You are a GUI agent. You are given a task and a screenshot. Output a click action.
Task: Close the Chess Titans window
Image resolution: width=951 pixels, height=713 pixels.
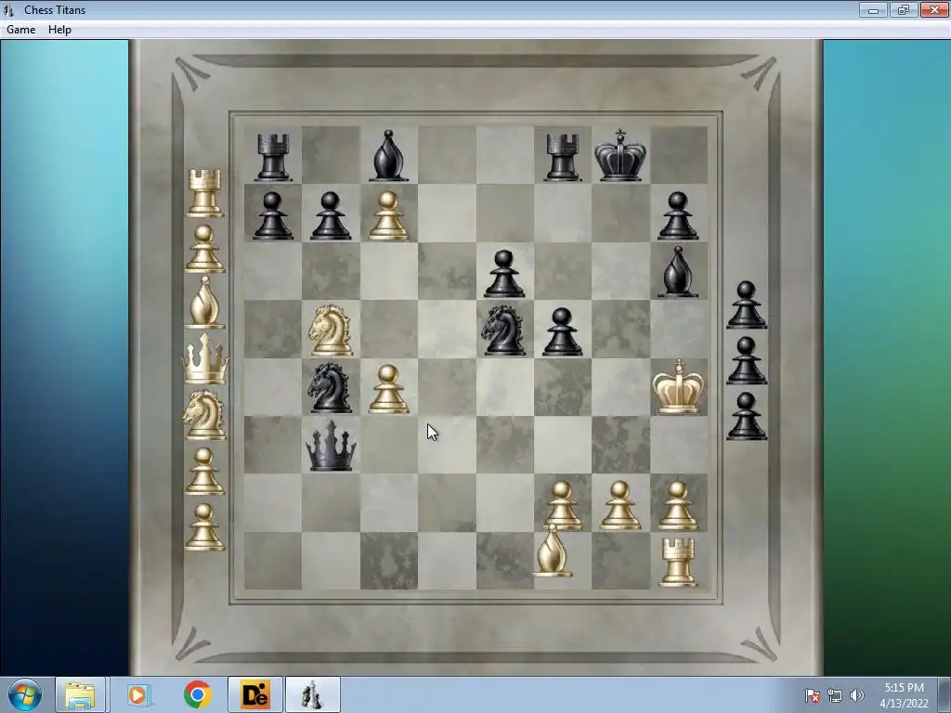tap(934, 9)
